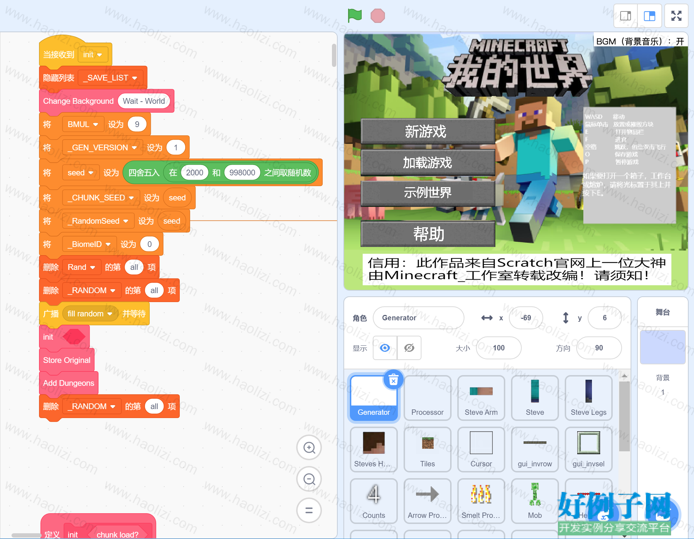
Task: Click the Add Dungeons custom block
Action: (68, 383)
